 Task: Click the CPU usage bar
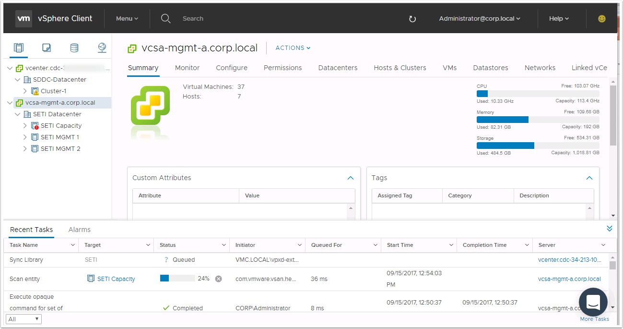click(538, 94)
